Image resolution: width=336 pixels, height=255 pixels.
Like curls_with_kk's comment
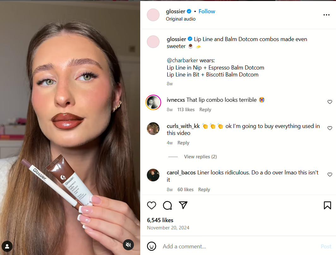coord(330,128)
